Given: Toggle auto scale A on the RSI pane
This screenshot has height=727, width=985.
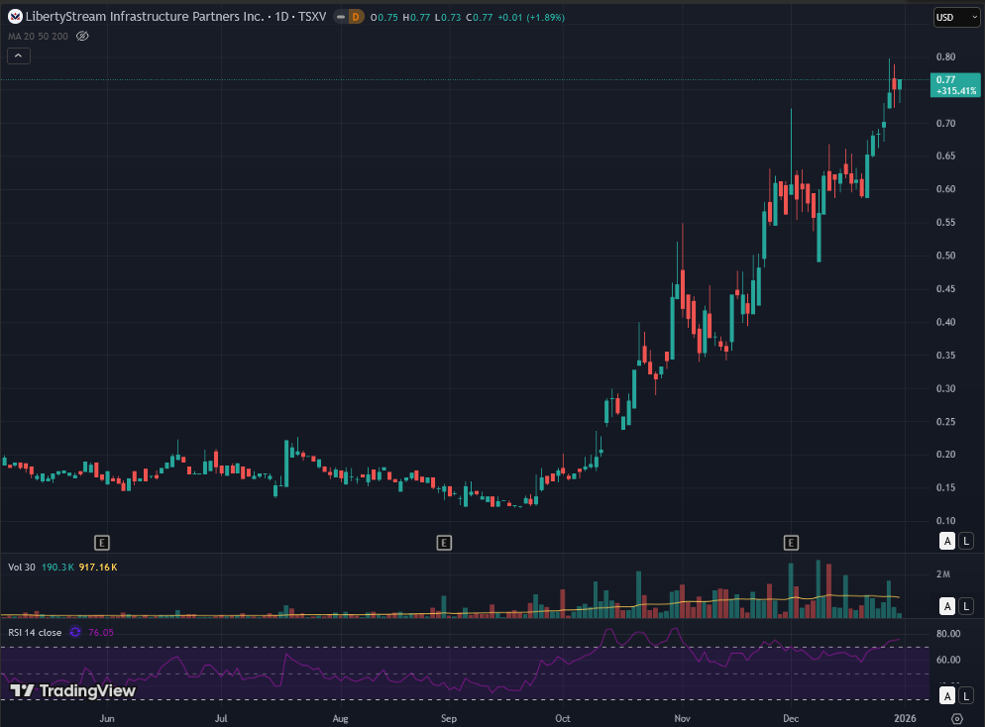Looking at the screenshot, I should pyautogui.click(x=947, y=695).
